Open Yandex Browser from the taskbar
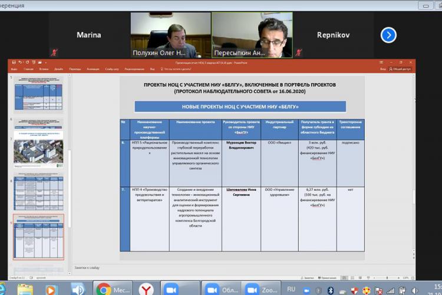 [145, 289]
